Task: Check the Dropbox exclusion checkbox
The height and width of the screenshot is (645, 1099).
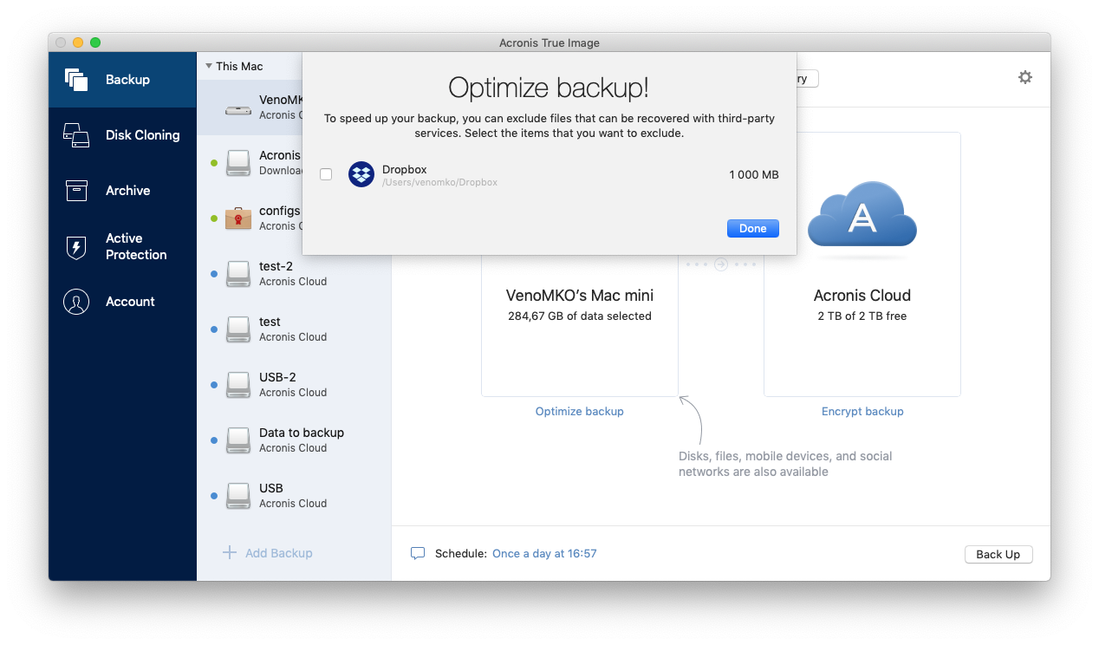Action: pos(326,175)
